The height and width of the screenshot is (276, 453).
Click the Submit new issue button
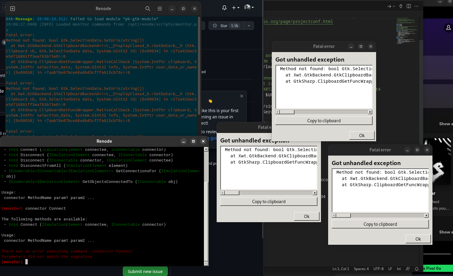coord(145,271)
